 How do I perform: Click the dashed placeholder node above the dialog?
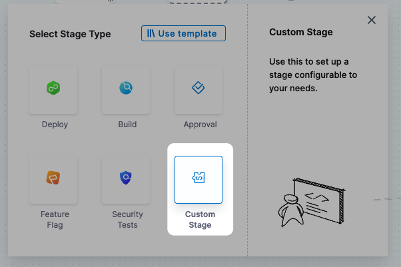pos(184,2)
